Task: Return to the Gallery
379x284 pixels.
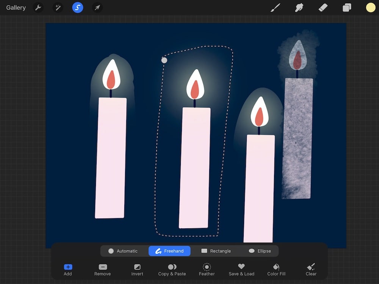Action: pos(15,8)
